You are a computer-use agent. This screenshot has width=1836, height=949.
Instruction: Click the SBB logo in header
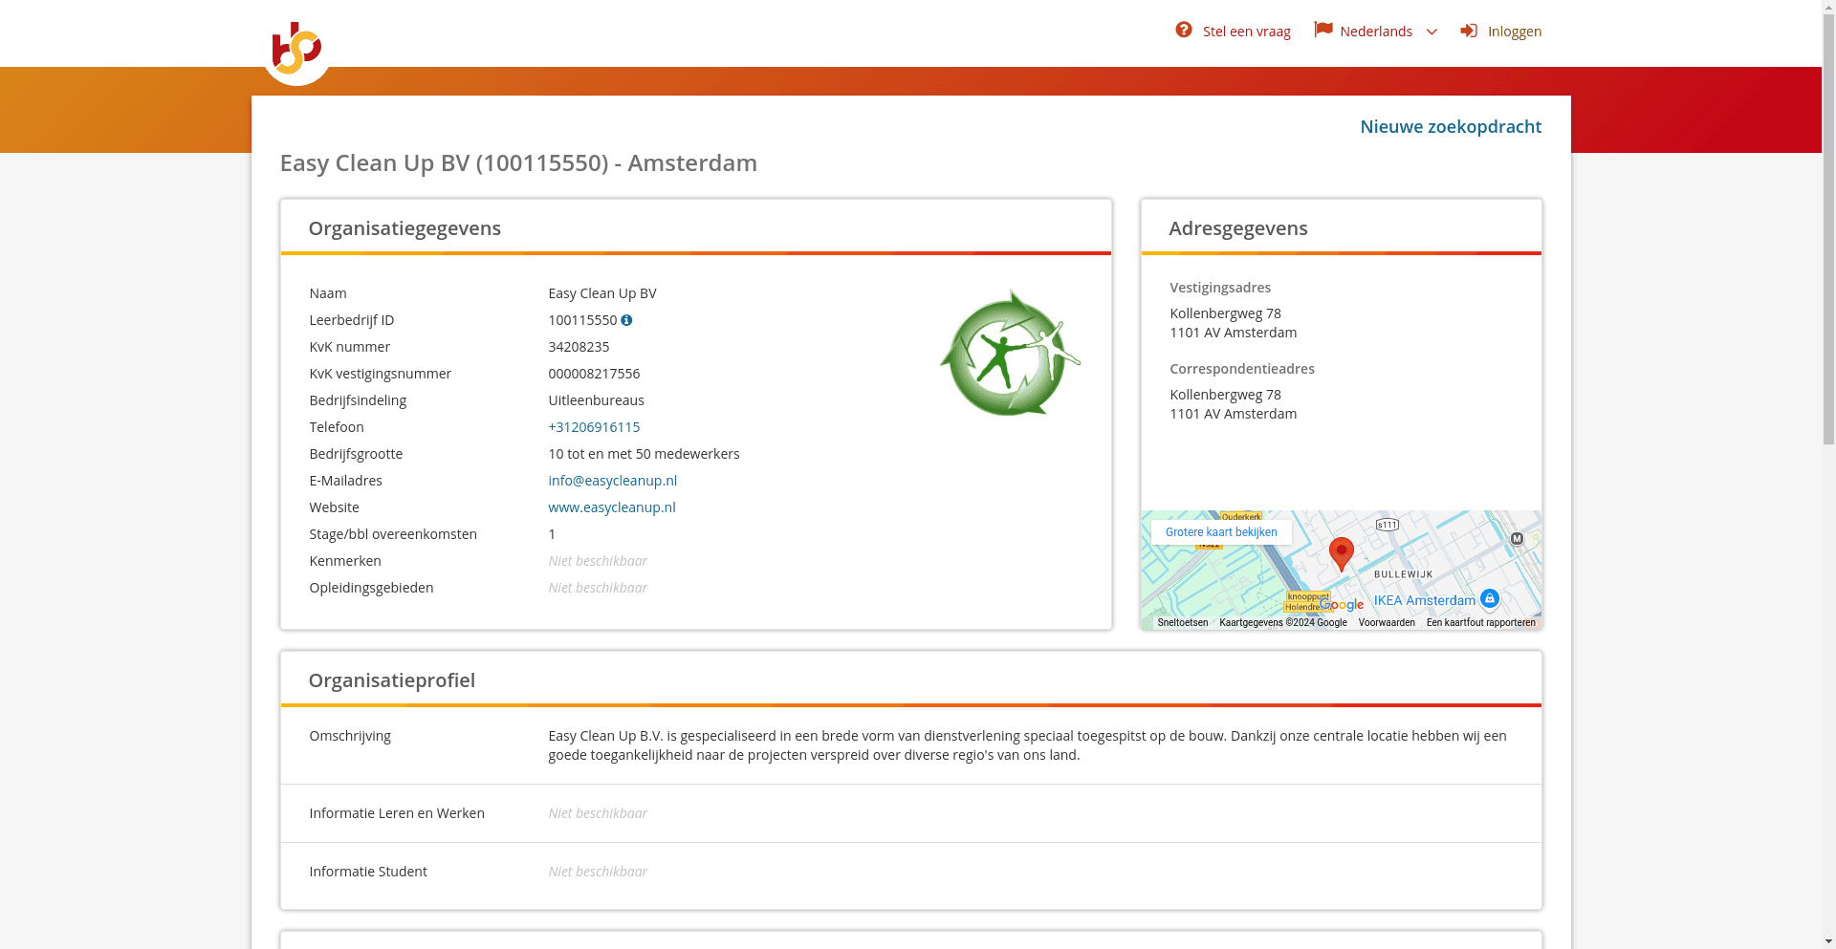pos(296,50)
